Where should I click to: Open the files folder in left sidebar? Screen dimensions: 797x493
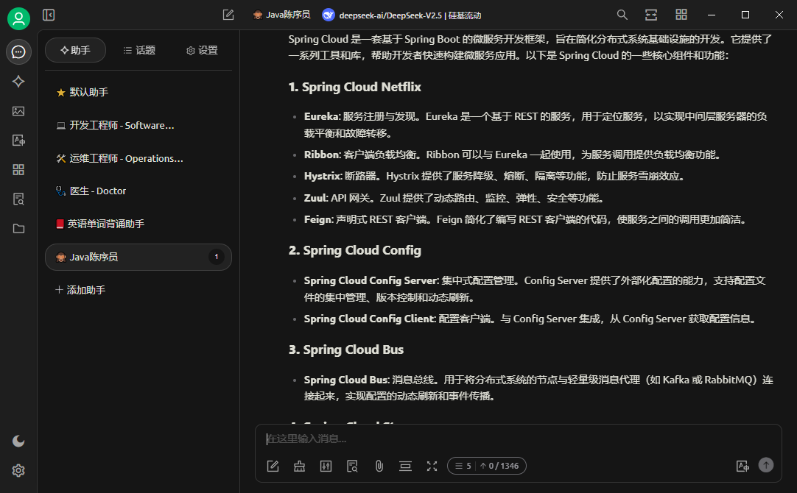[x=18, y=228]
